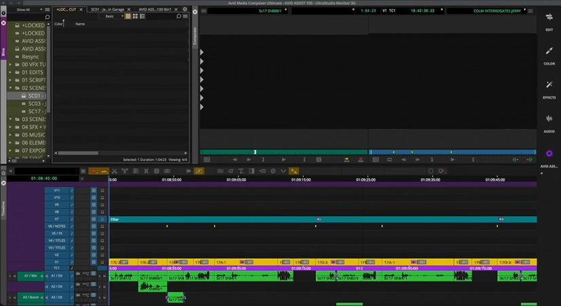Toggle the V11 track monitor box
This screenshot has width=561, height=306.
click(x=102, y=190)
